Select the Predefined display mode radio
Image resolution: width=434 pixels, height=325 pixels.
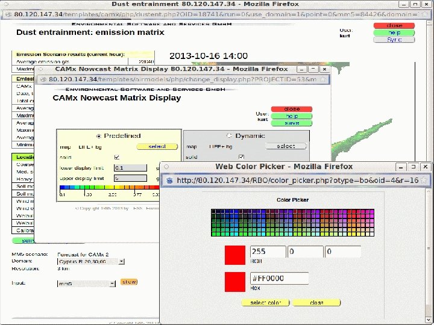[98, 136]
